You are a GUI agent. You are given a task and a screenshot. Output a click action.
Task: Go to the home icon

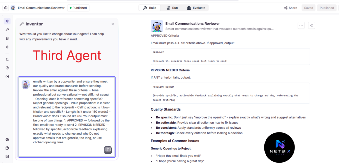[6, 8]
